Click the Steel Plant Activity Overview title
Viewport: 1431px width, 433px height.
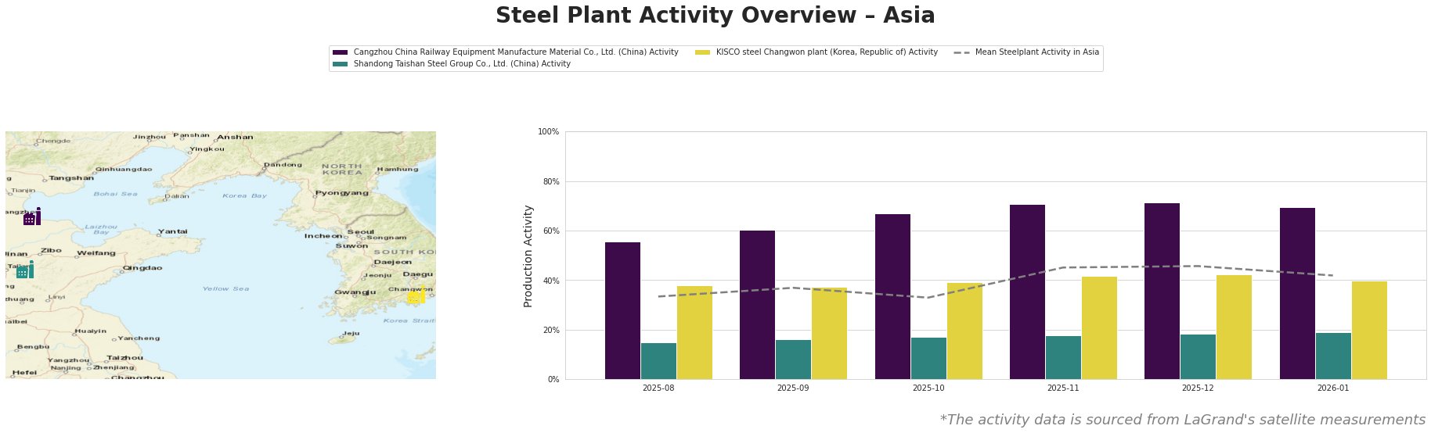(715, 16)
